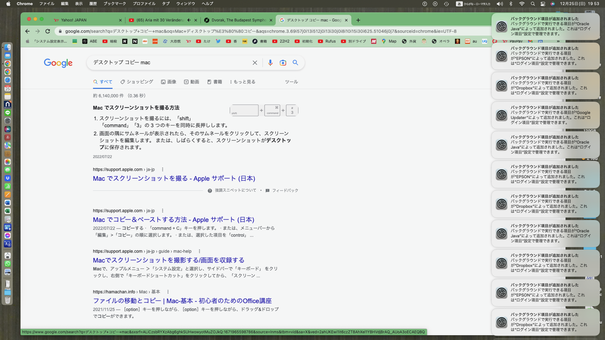605x340 pixels.
Task: Clear the search box with X icon
Action: point(255,63)
